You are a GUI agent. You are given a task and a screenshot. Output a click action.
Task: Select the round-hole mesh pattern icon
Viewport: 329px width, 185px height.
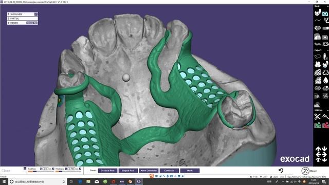coord(318,72)
